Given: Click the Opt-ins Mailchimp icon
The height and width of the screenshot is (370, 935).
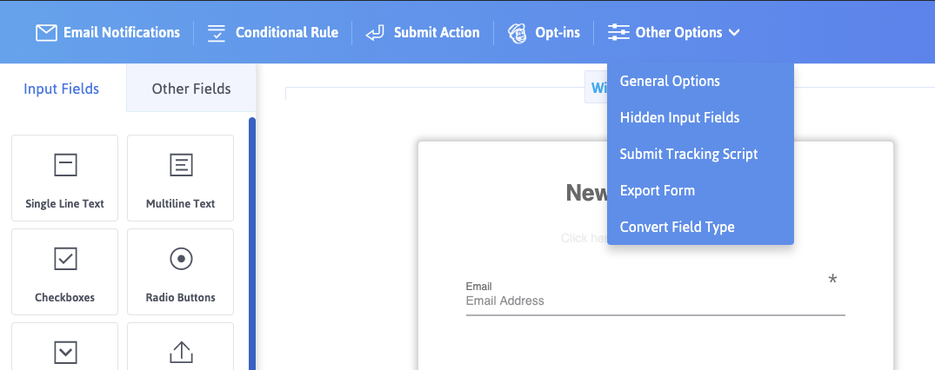Looking at the screenshot, I should tap(517, 33).
